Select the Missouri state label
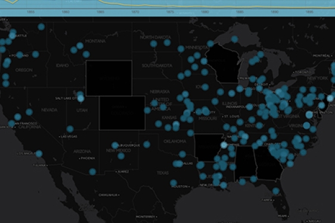Screen dimensions: 335x223 [207, 118]
